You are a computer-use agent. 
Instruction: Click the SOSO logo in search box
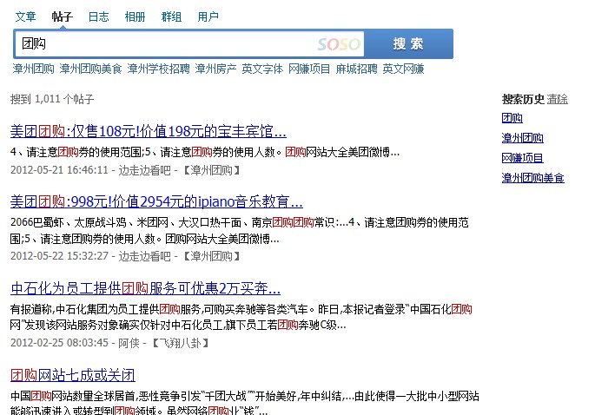click(339, 44)
